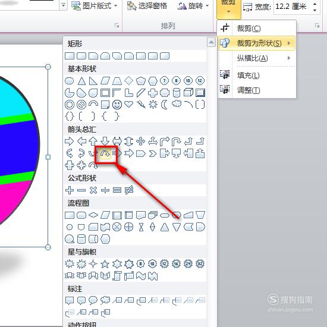327x327 pixels.
Task: Open picture styles dialog launcher
Action: [117, 26]
